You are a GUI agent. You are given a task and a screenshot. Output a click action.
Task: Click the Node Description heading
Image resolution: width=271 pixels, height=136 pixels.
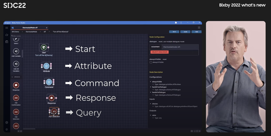click(x=156, y=72)
